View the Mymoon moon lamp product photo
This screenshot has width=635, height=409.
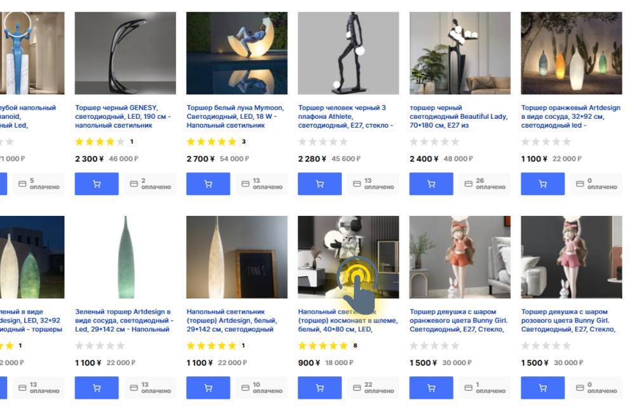[x=237, y=53]
